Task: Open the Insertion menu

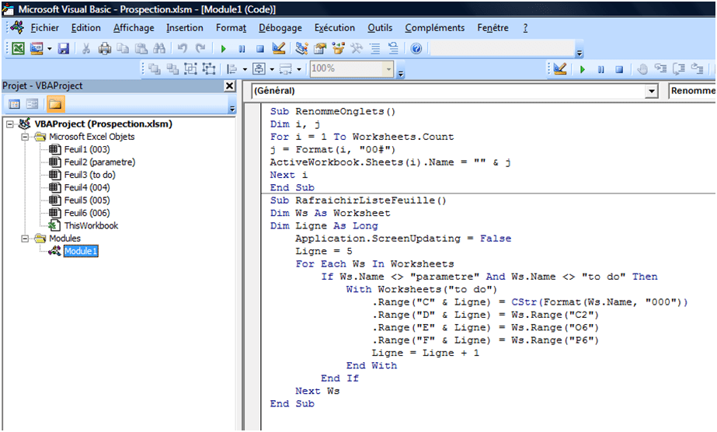Action: [x=184, y=28]
